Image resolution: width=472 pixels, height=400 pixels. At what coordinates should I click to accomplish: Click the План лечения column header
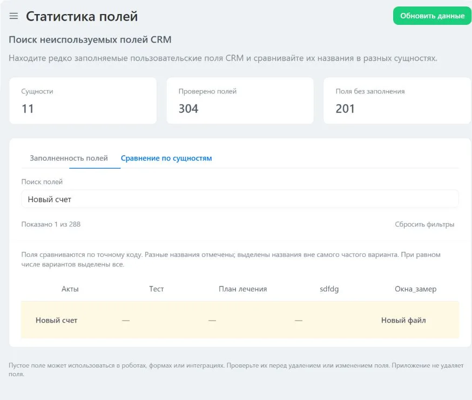242,289
